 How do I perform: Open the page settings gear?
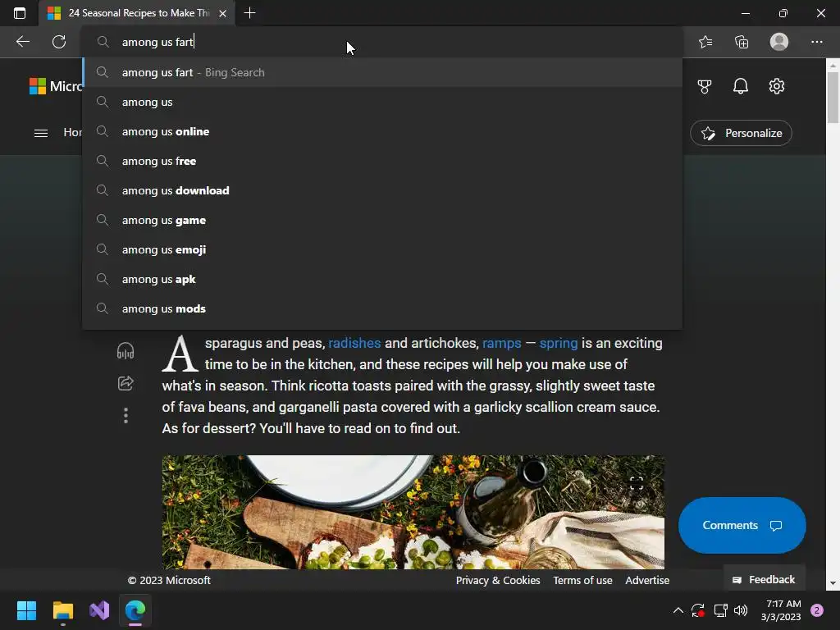click(776, 86)
